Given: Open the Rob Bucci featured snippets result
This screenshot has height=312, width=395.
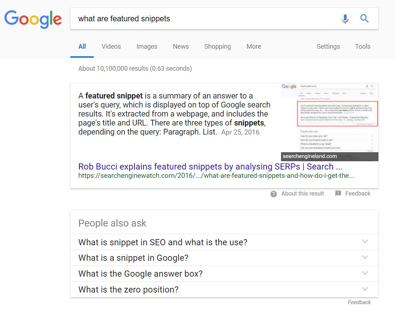Looking at the screenshot, I should click(210, 167).
